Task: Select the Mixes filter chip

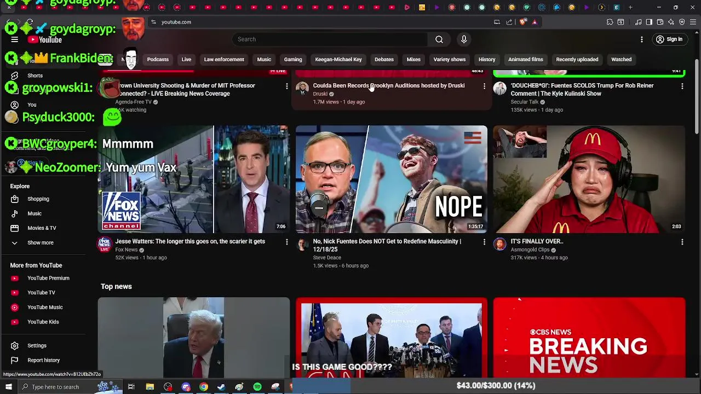Action: click(x=413, y=59)
